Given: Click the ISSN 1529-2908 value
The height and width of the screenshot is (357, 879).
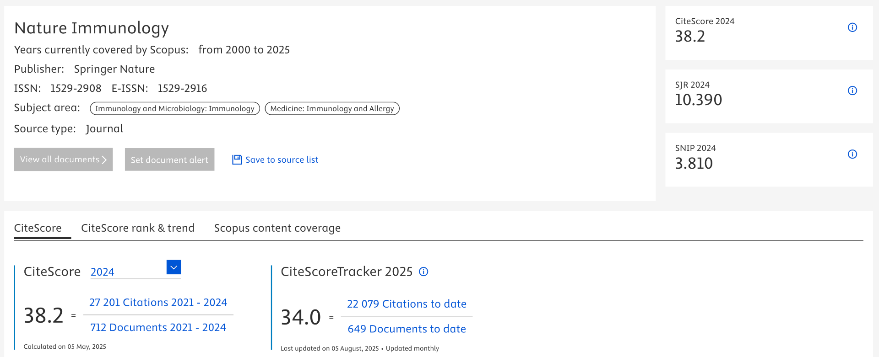Looking at the screenshot, I should [x=76, y=88].
